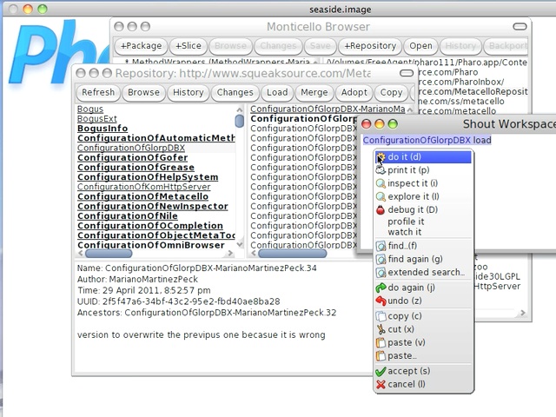Choose 'profile it' from the context menu

click(406, 222)
